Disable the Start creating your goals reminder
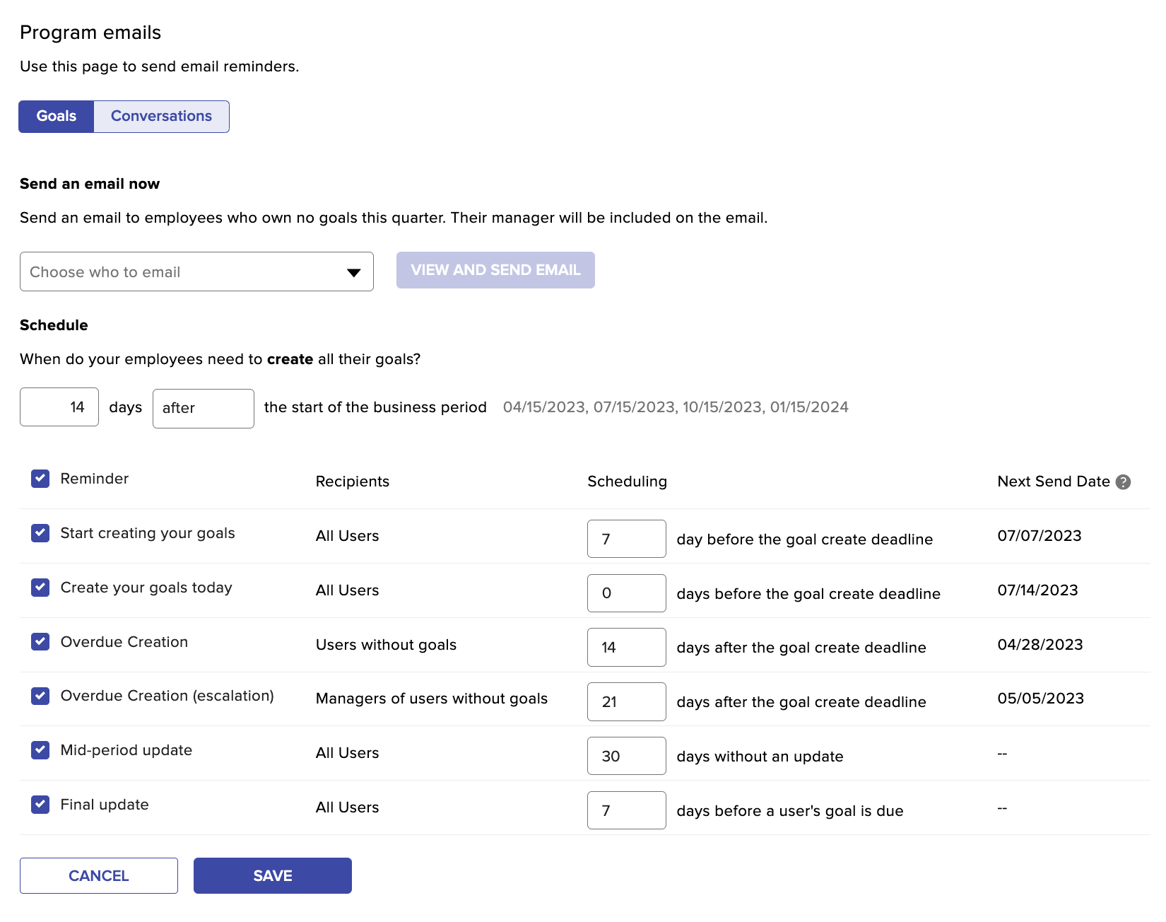 (x=40, y=533)
